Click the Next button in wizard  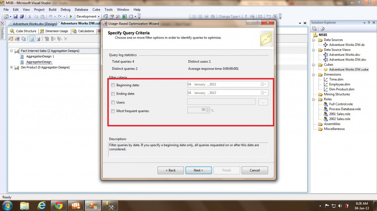click(x=198, y=170)
